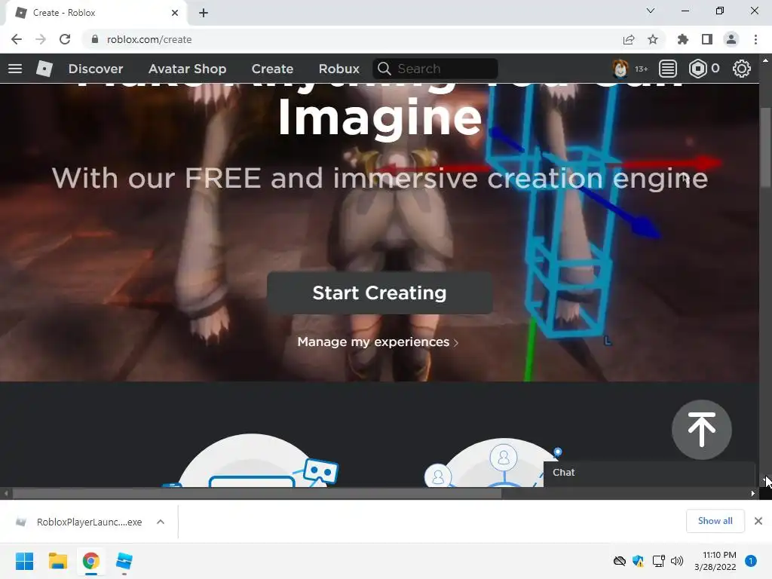Image resolution: width=772 pixels, height=579 pixels.
Task: Open File Explorer from taskbar
Action: tap(57, 561)
